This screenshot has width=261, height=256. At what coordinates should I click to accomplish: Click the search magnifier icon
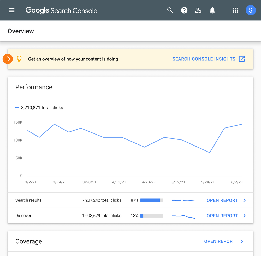click(x=170, y=10)
